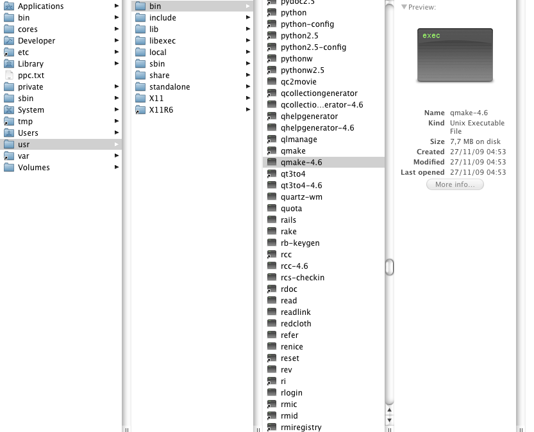This screenshot has width=534, height=432.
Task: Click the rcc alias executable icon
Action: click(x=271, y=255)
